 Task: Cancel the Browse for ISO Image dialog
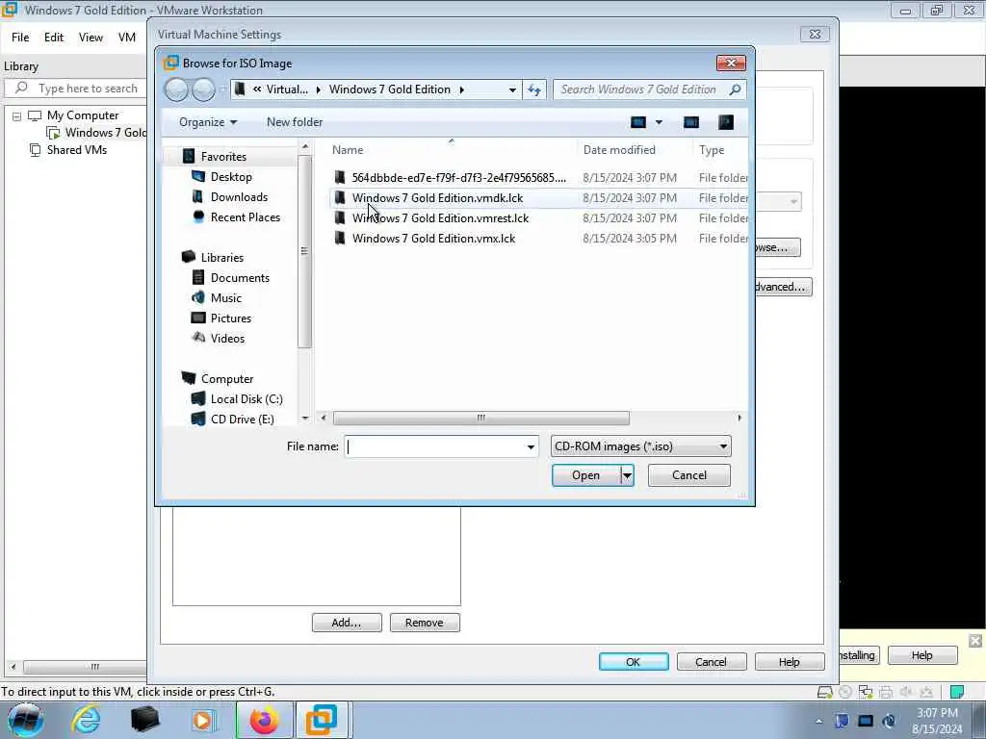689,475
